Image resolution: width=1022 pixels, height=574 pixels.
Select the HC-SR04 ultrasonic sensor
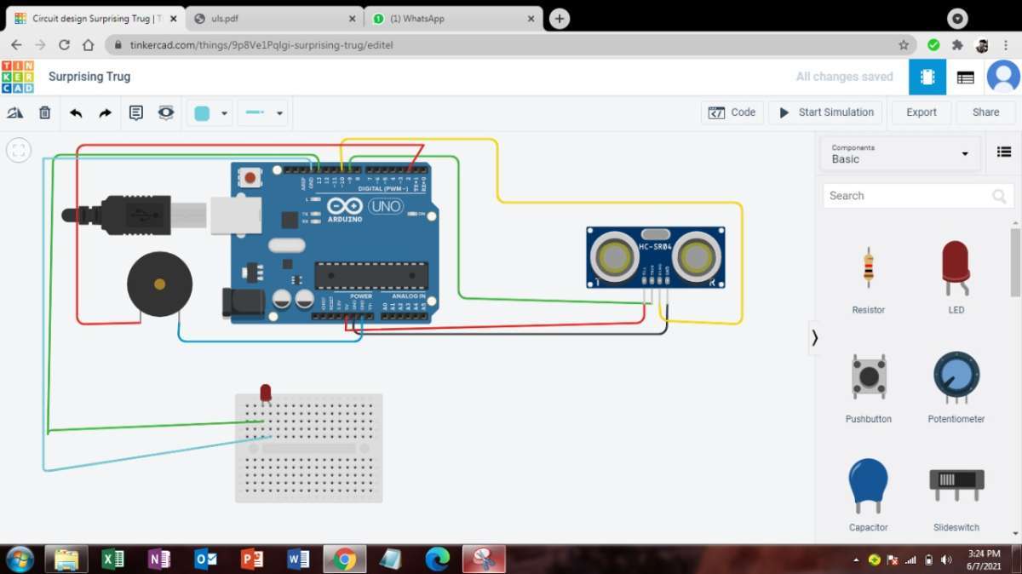coord(656,257)
